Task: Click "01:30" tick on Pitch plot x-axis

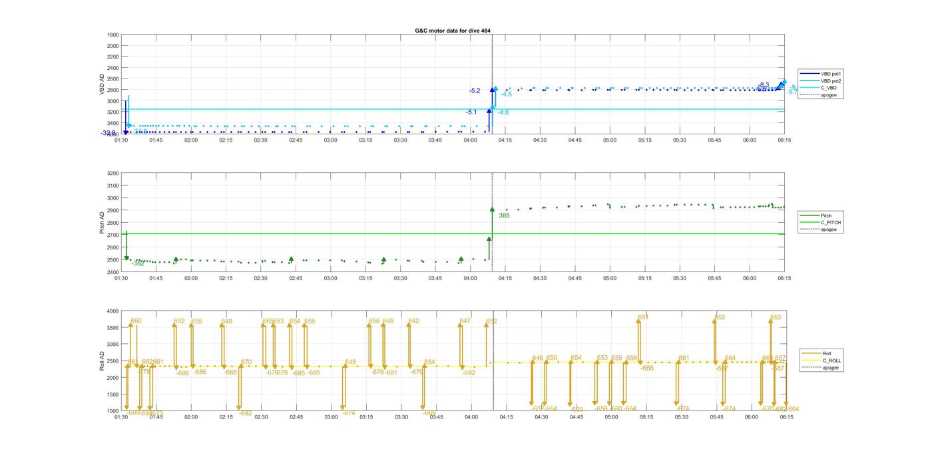Action: [121, 279]
